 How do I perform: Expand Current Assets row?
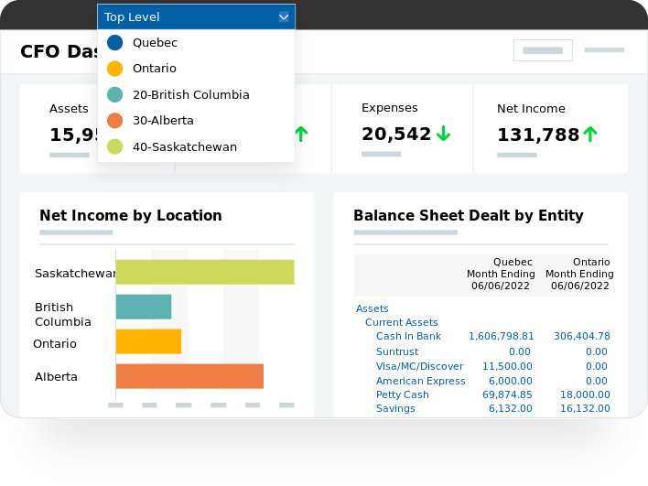coord(401,322)
